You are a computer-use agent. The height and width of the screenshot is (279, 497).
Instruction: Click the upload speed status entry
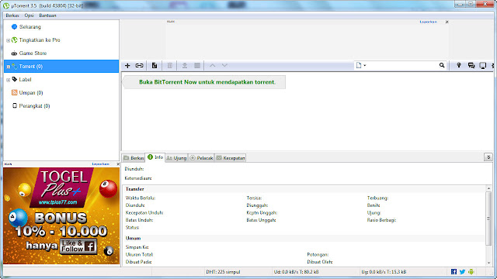[384, 272]
